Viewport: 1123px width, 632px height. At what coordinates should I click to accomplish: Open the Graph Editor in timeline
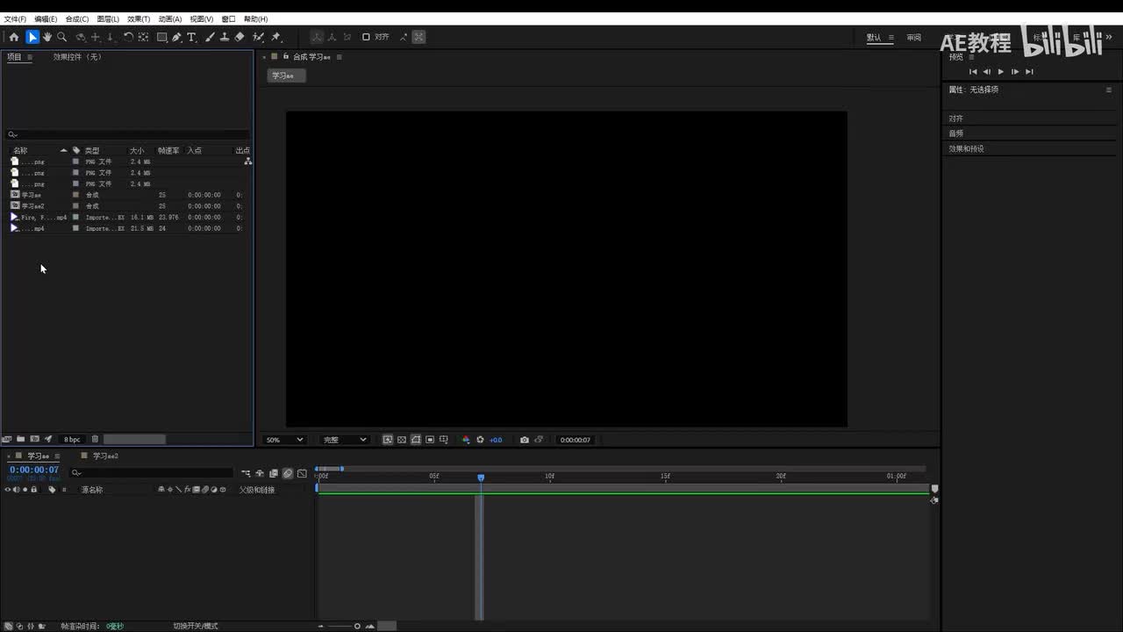point(302,473)
